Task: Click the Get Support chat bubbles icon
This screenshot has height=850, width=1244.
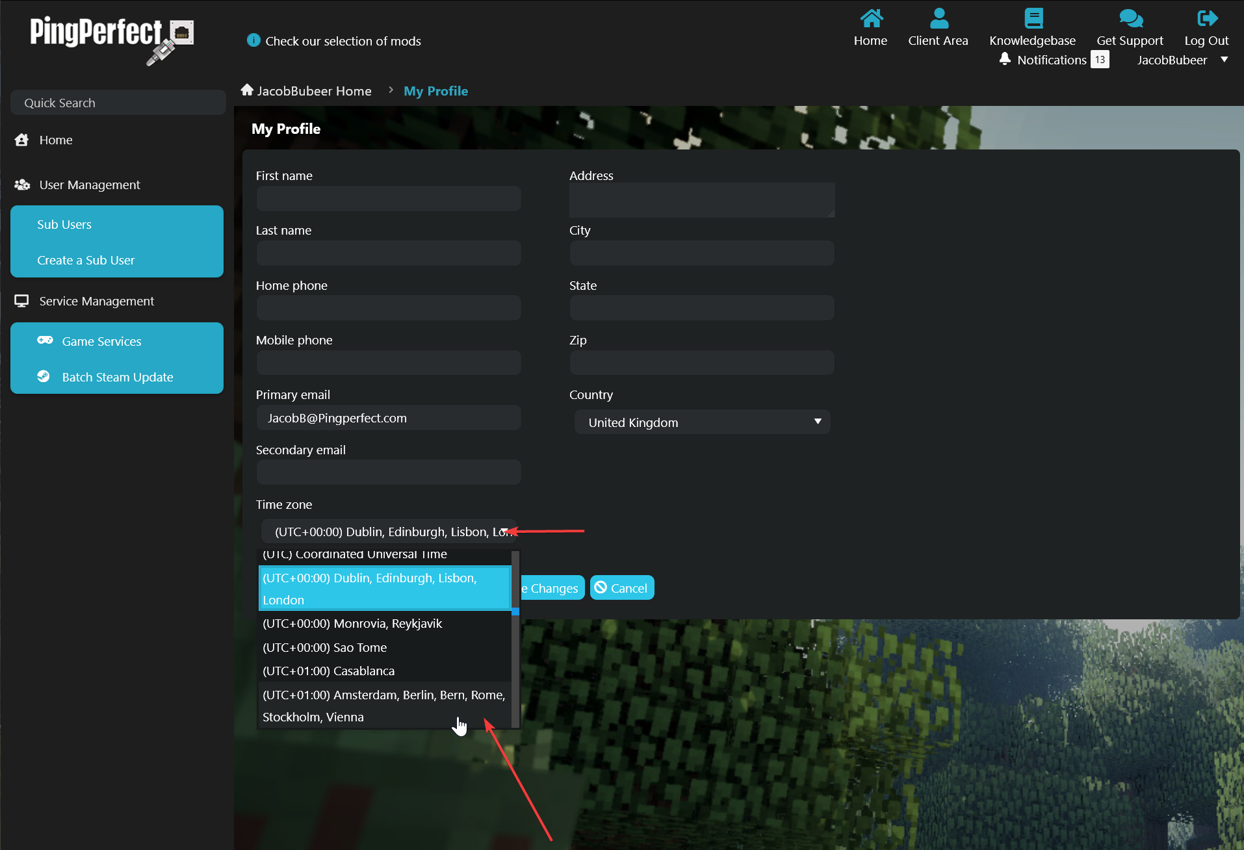Action: (x=1131, y=19)
